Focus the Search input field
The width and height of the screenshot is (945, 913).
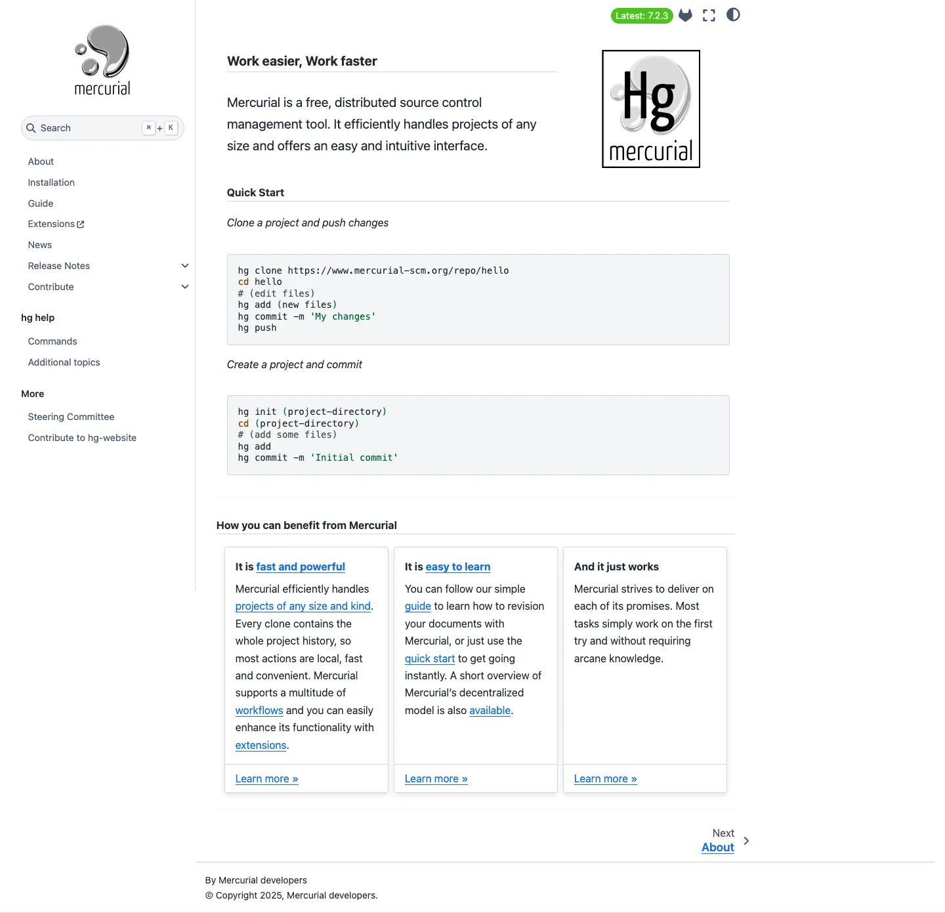pyautogui.click(x=102, y=128)
